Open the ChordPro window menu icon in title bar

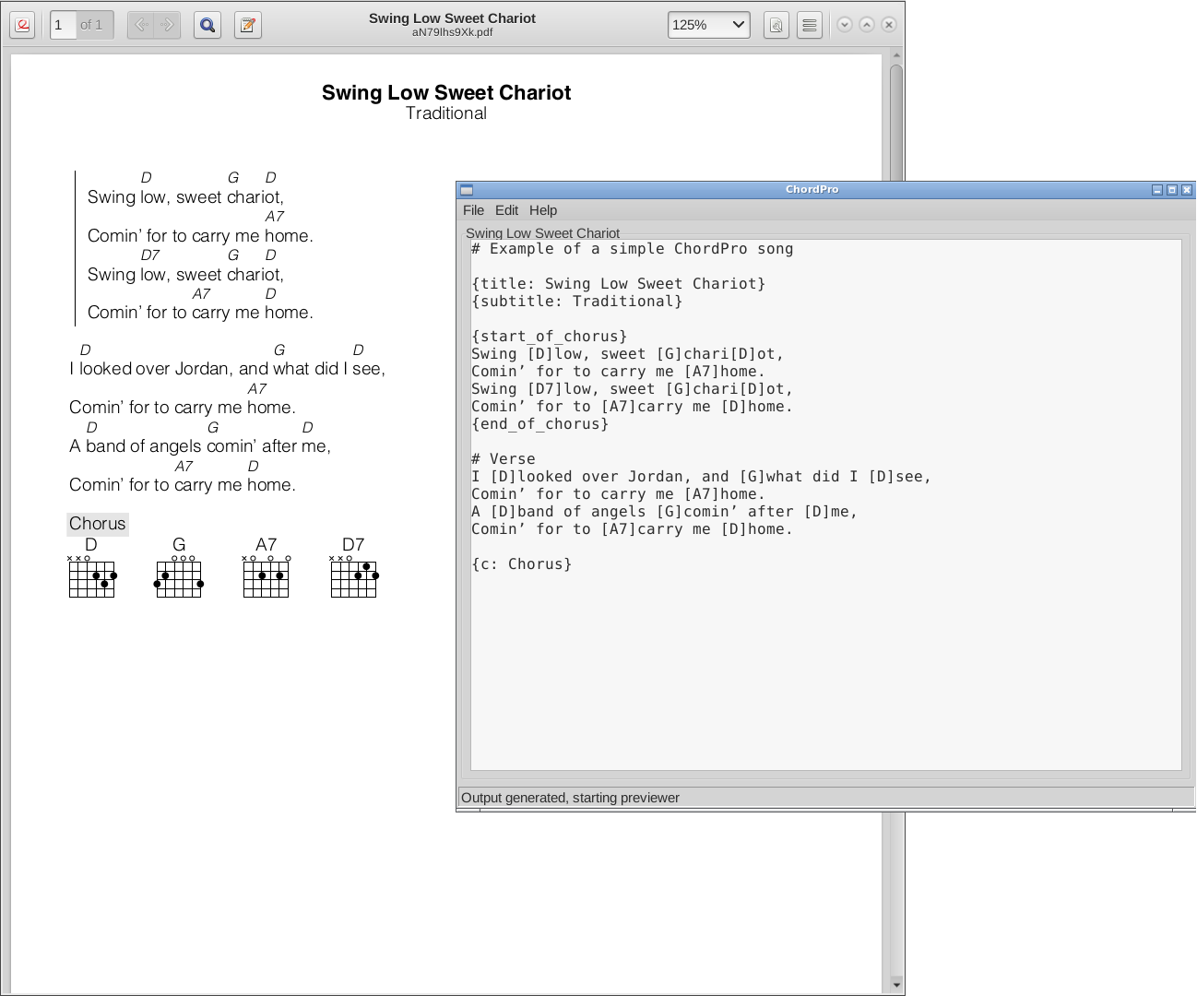click(x=467, y=190)
